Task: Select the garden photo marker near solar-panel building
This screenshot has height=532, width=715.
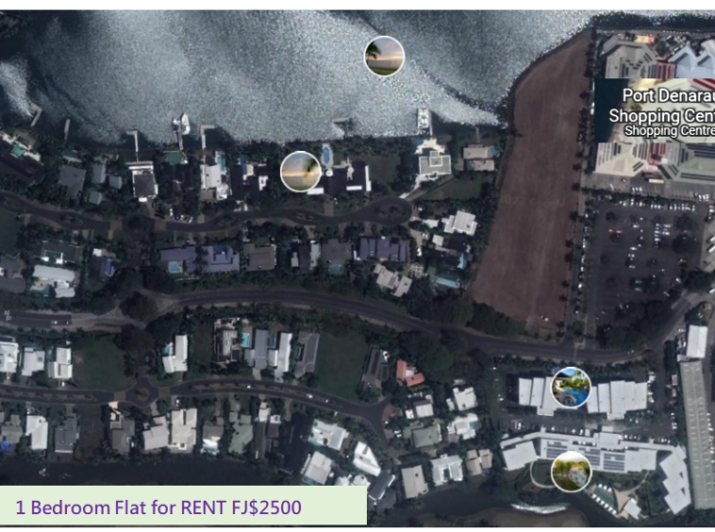Action: click(571, 472)
